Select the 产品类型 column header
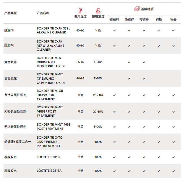182x178 pixels. click(x=10, y=13)
